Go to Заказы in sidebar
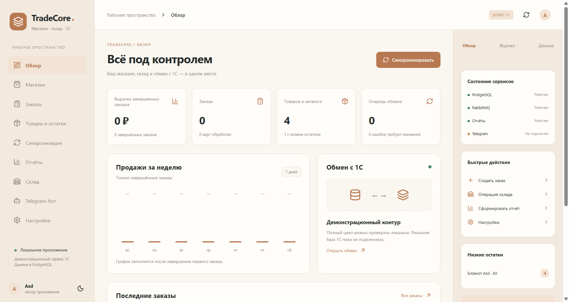569x302 pixels. click(x=47, y=104)
